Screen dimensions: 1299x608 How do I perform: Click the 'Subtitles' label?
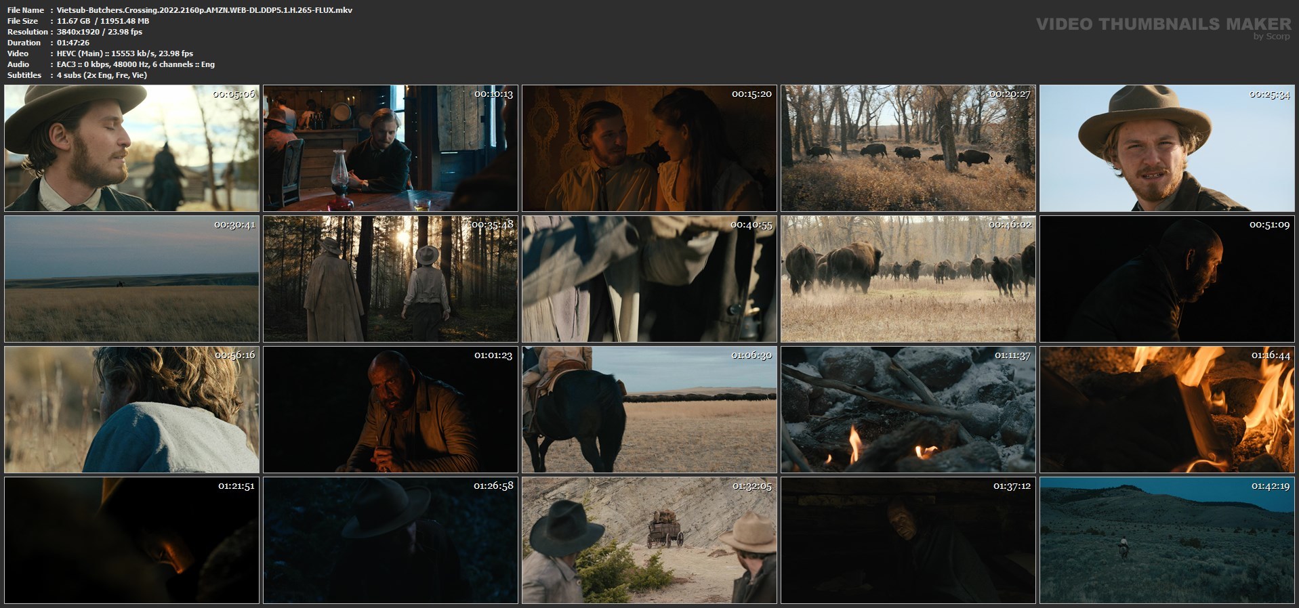point(24,75)
